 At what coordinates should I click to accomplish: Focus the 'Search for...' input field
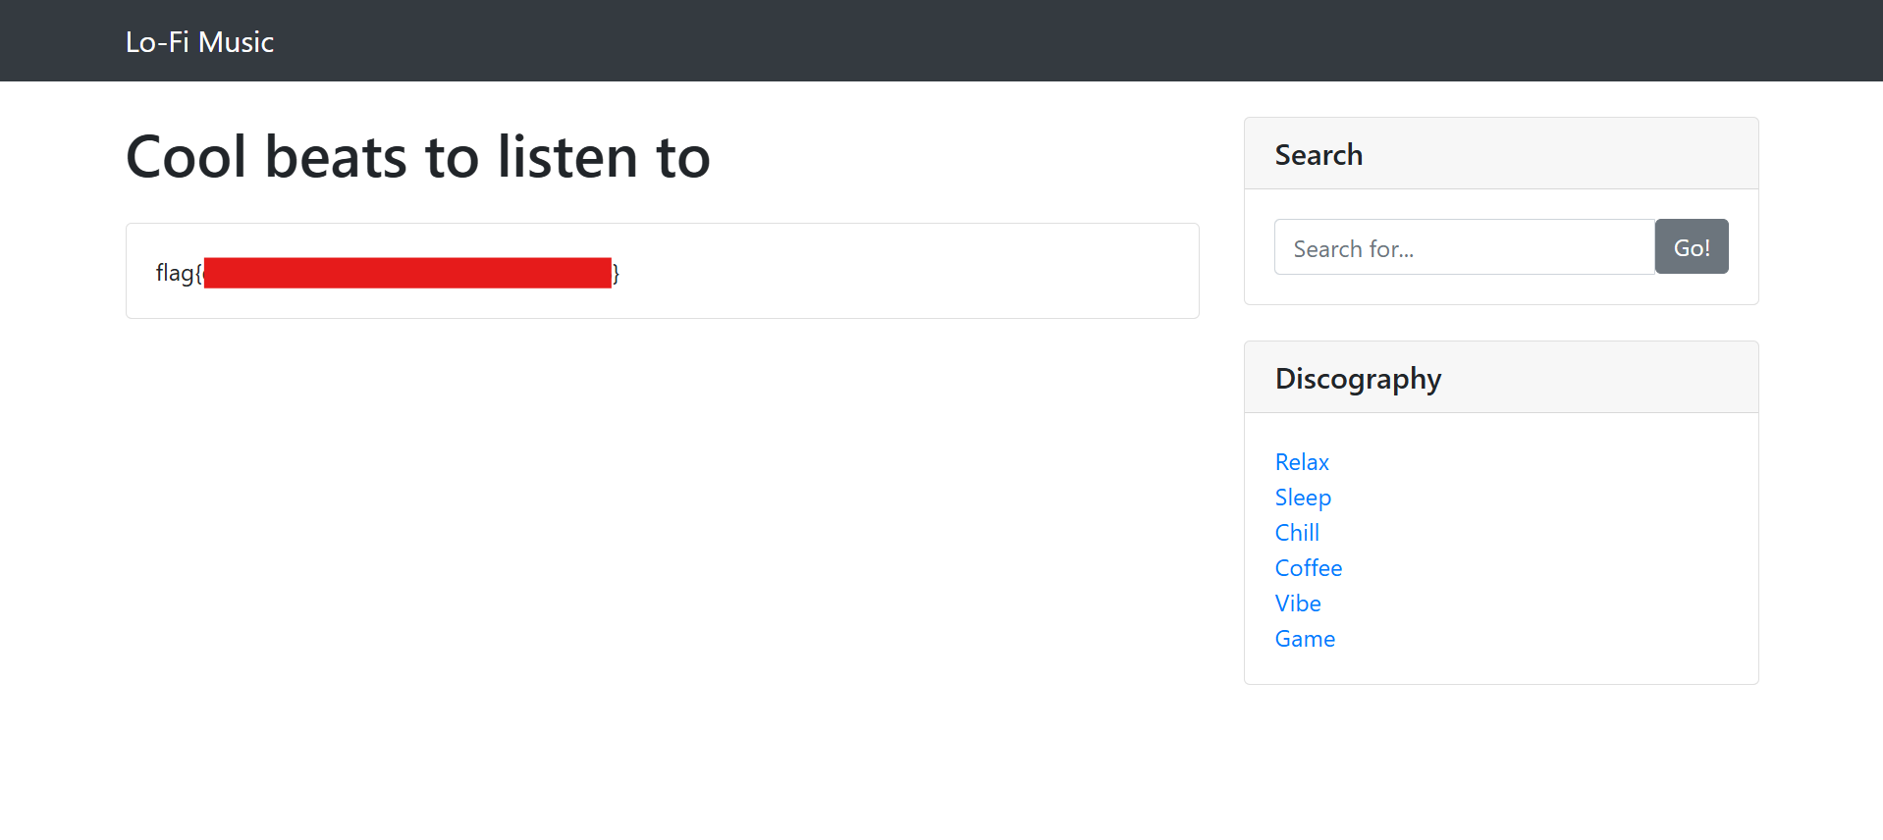pos(1465,247)
